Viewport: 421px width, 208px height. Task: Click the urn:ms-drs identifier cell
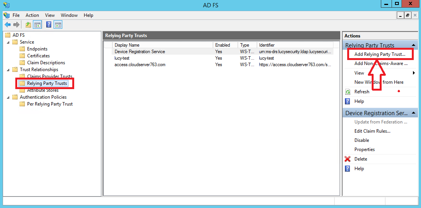pos(295,52)
